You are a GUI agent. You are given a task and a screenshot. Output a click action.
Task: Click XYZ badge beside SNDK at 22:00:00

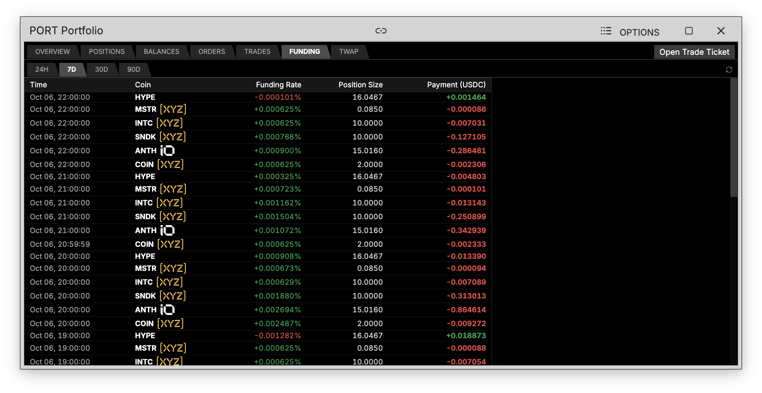coord(172,137)
